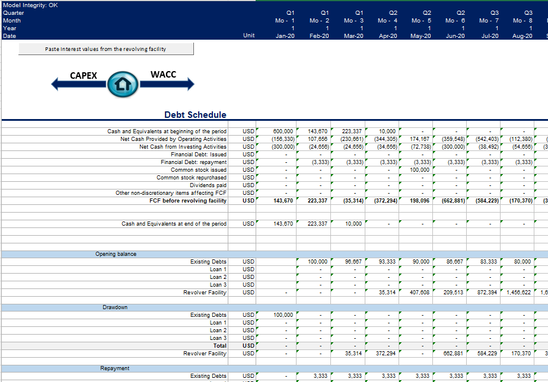Image resolution: width=548 pixels, height=382 pixels.
Task: Click the Dividends paid row label
Action: pyautogui.click(x=208, y=185)
